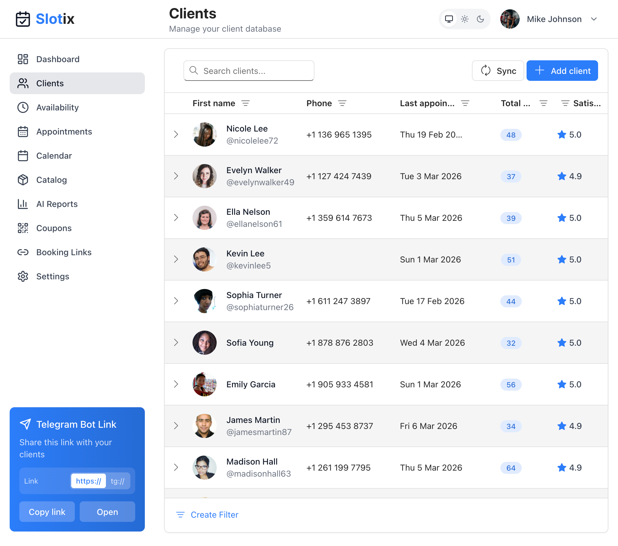Click the Satisfaction column filter icon
Viewport: 618px width, 546px height.
click(565, 103)
